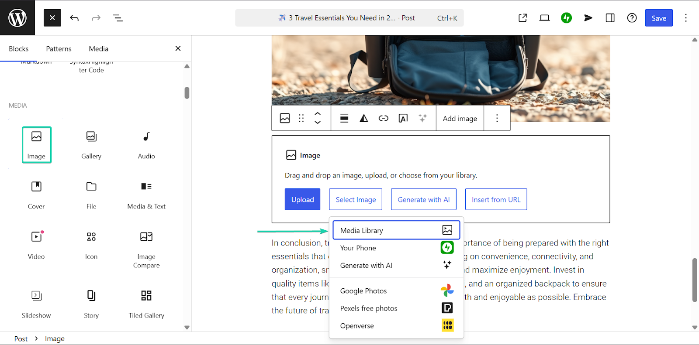
Task: Open the image block options menu
Action: 497,118
